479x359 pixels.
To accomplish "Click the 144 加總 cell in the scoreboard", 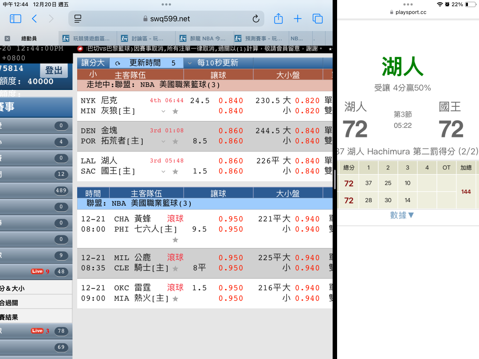I will [466, 192].
